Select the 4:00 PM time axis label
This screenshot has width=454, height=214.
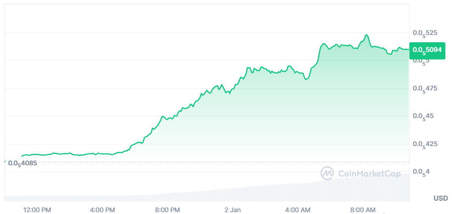point(102,210)
